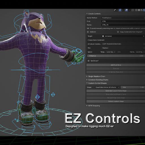Clear the Armature target field
The width and height of the screenshot is (145, 145).
[144, 36]
